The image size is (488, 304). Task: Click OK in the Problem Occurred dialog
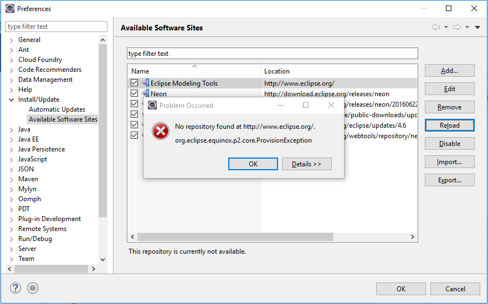(x=253, y=164)
